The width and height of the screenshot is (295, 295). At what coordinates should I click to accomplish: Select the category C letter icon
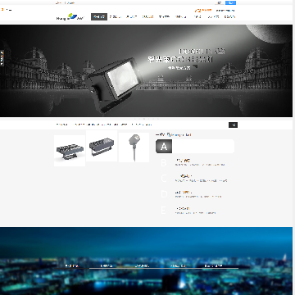[x=164, y=179]
